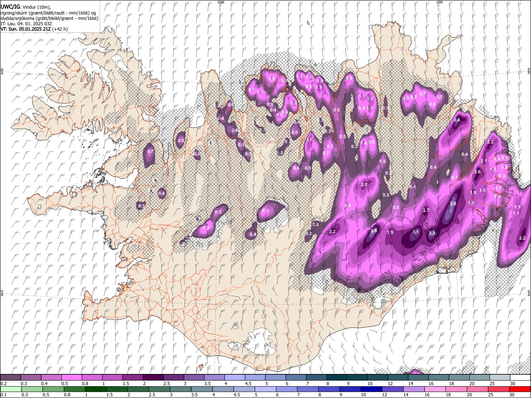Screen dimensions: 531x398
Task: Select bottom-row pale green swatch between 0.1 and 0.3
Action: tap(11, 389)
